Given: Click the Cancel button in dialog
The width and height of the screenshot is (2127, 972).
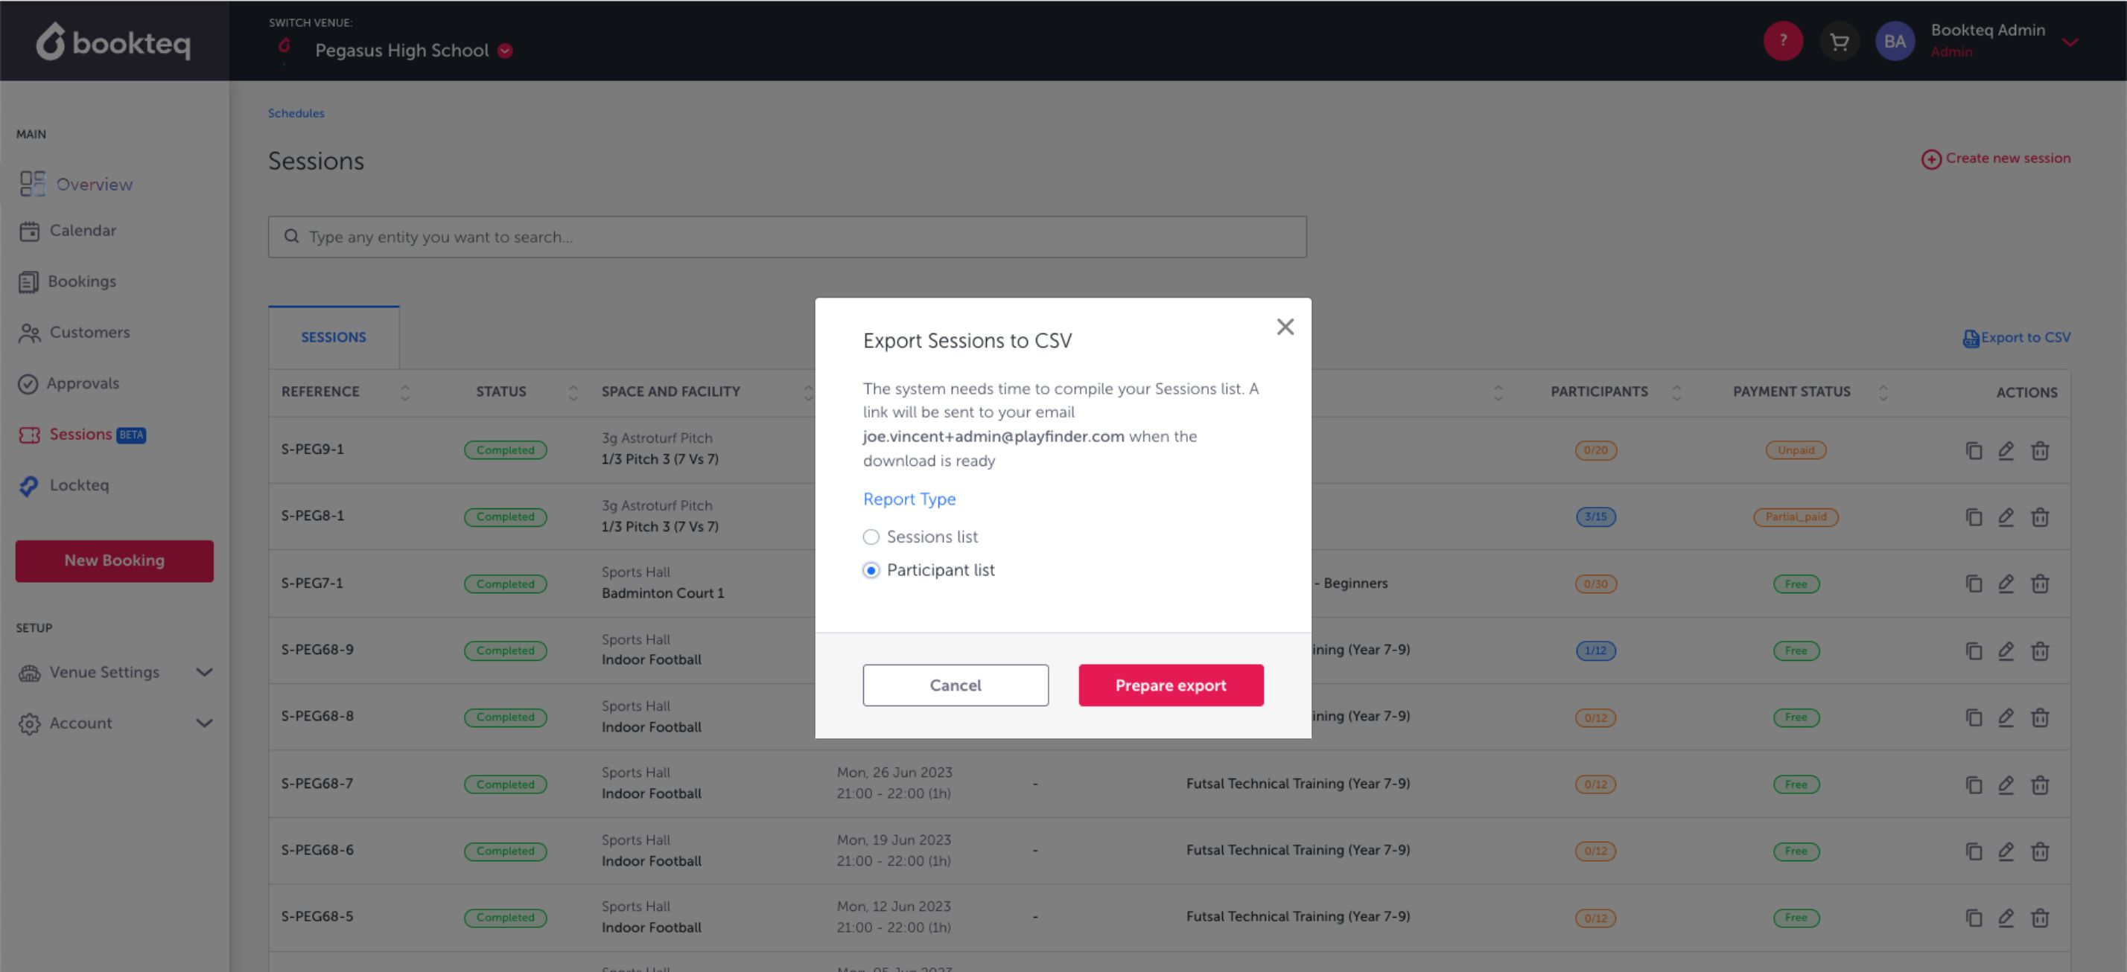Looking at the screenshot, I should click(x=956, y=685).
